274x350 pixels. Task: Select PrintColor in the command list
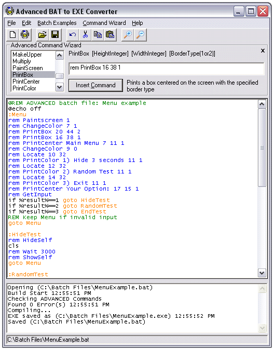pos(24,88)
